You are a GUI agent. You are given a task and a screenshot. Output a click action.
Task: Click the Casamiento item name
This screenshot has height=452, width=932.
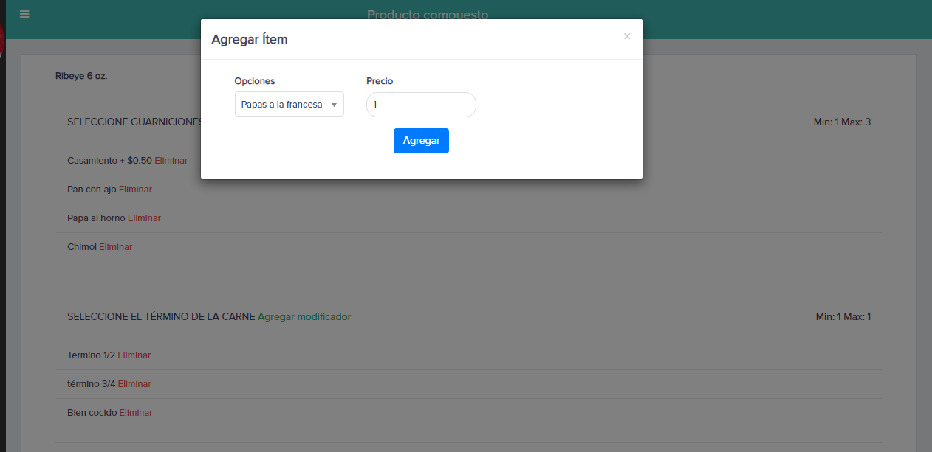pos(92,161)
